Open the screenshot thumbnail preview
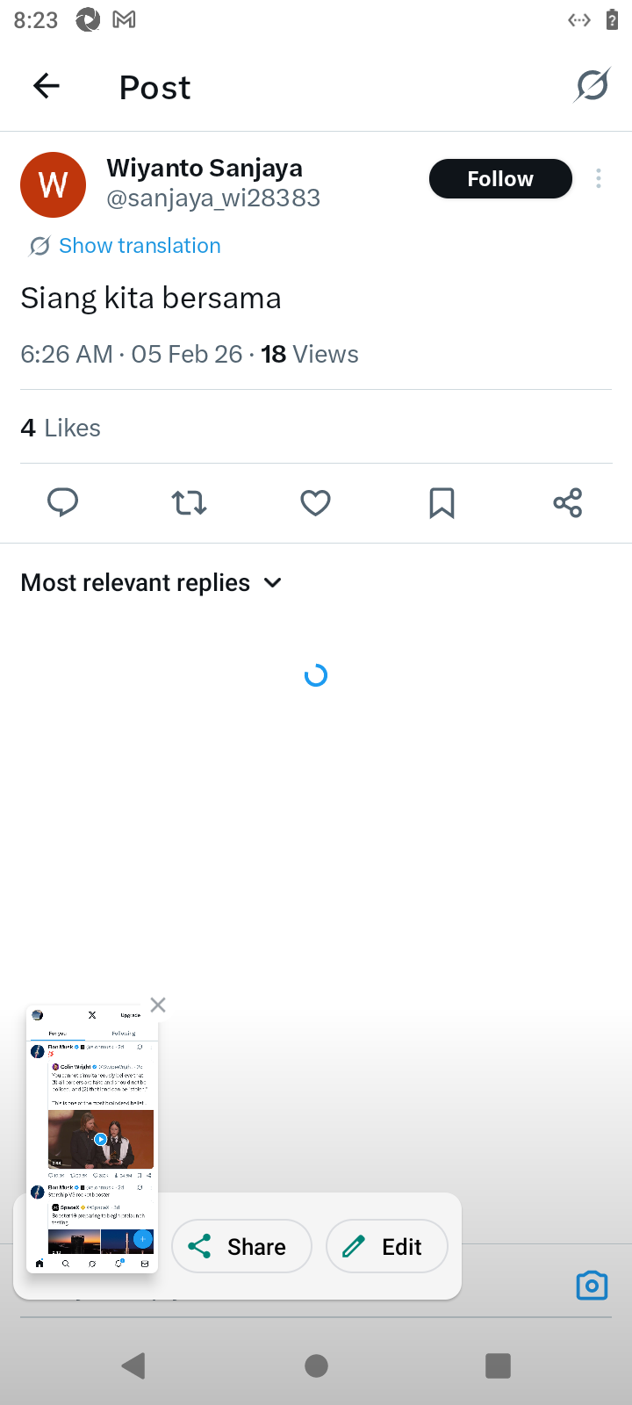The height and width of the screenshot is (1405, 632). [92, 1139]
